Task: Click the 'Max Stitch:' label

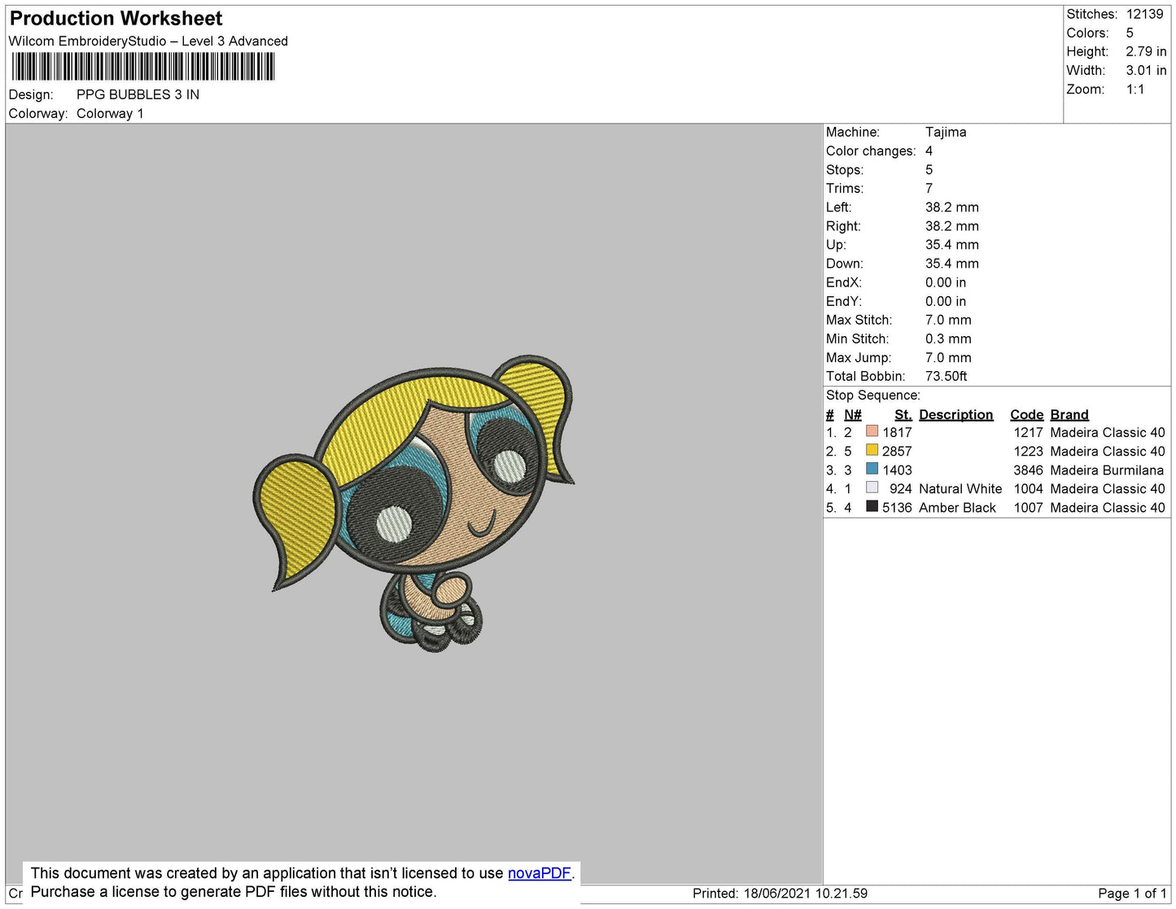Action: (x=859, y=319)
